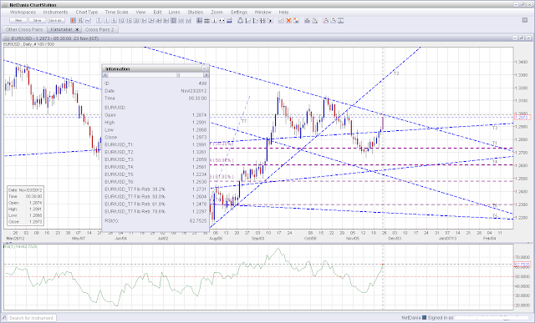Open the Instruments menu
Image resolution: width=535 pixels, height=323 pixels.
55,12
